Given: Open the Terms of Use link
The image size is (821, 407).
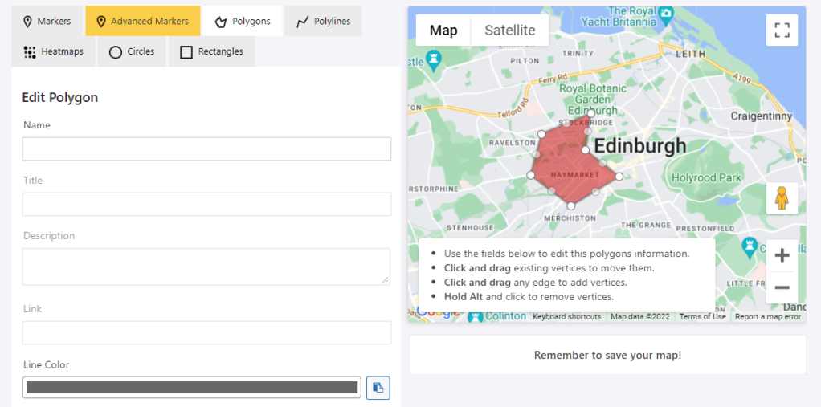Looking at the screenshot, I should 702,317.
